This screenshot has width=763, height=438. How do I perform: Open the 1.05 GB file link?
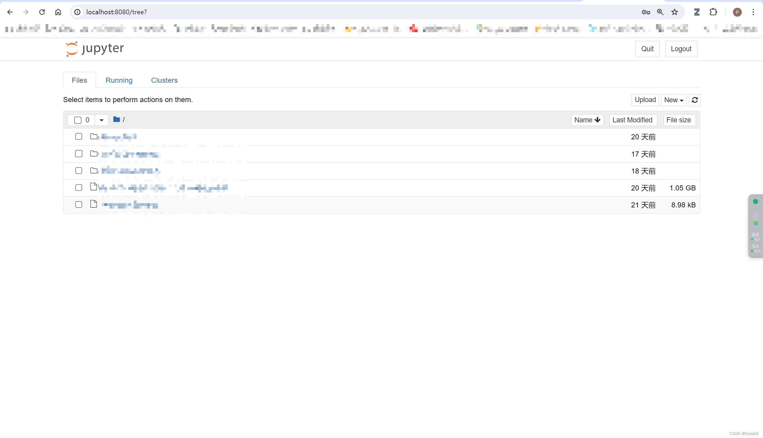pos(163,188)
